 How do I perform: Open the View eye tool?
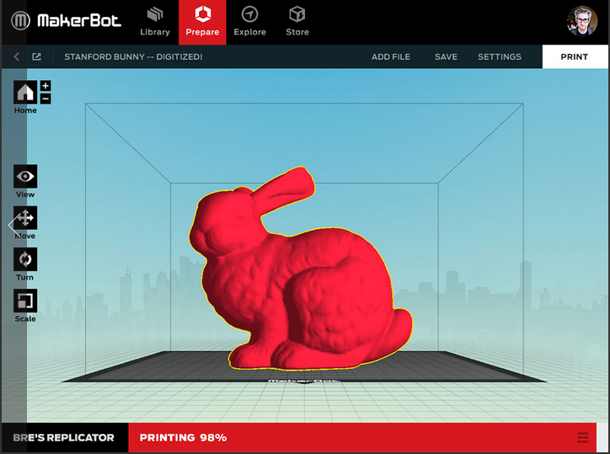tap(25, 176)
